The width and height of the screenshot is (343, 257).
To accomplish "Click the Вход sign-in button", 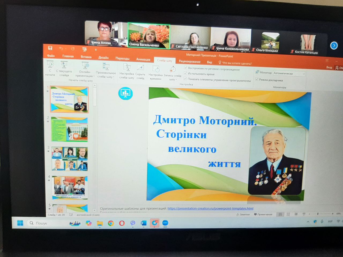I will pyautogui.click(x=329, y=67).
